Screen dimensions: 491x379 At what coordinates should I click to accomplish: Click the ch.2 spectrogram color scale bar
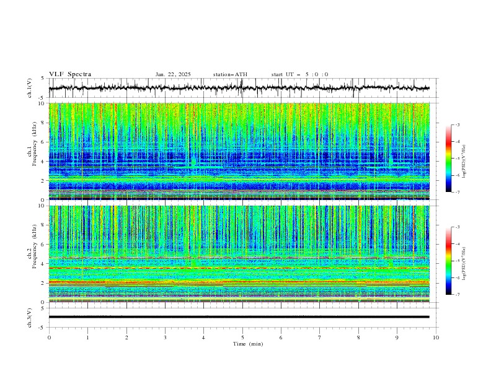(448, 261)
